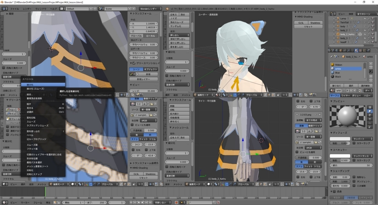Screen dimensions: 378x205
Task: Toggle visibility eye for body_2 in outliner
Action: point(365,30)
